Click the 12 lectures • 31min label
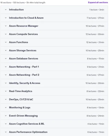 coord(95,42)
